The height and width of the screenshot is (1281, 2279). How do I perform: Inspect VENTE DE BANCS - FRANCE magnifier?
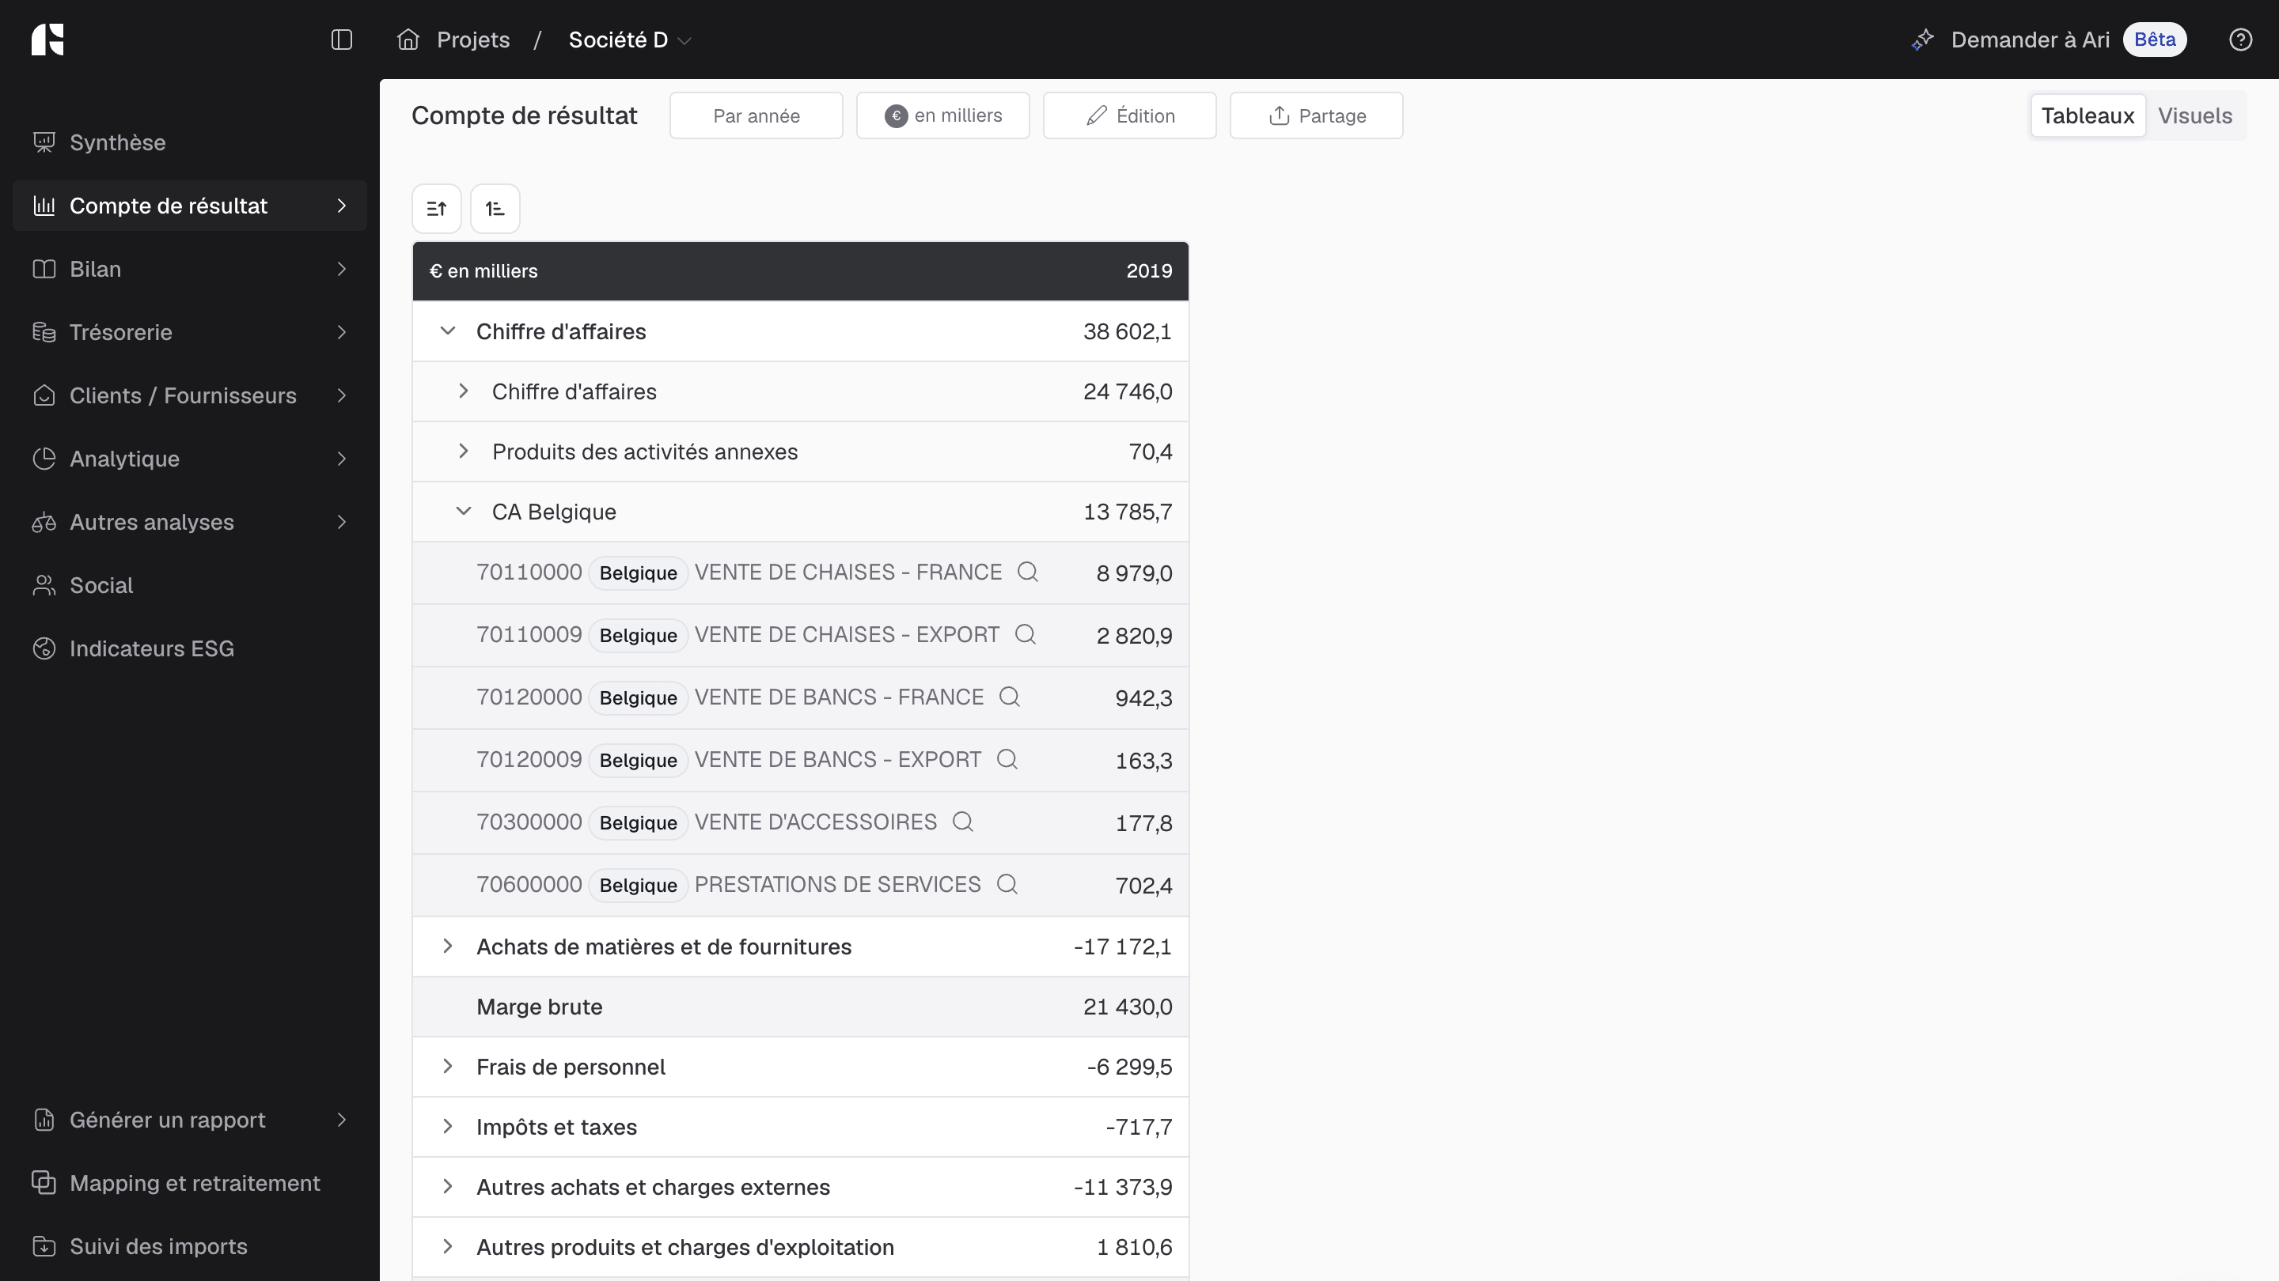tap(1010, 697)
